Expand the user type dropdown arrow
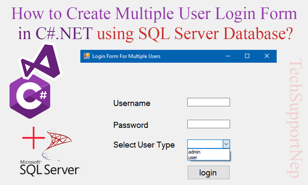The width and height of the screenshot is (308, 185). point(226,144)
